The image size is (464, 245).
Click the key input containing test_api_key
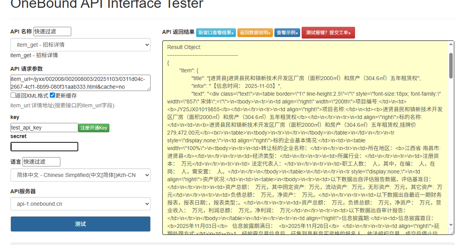coord(44,128)
